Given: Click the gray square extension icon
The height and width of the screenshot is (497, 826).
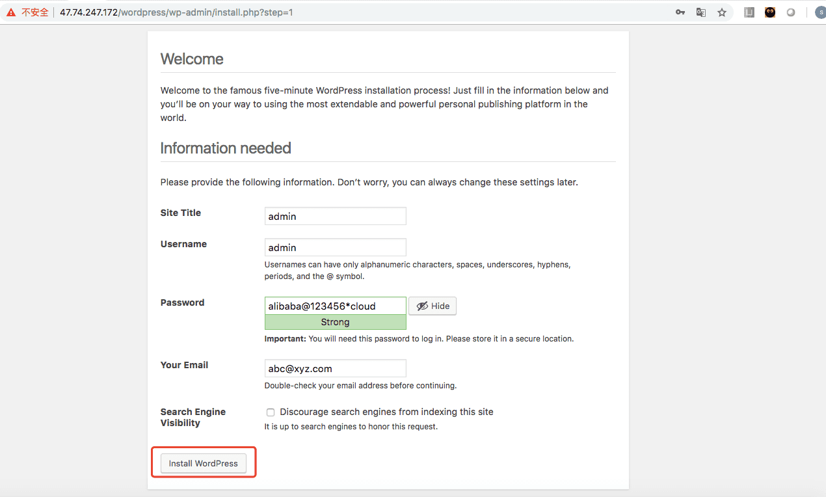Looking at the screenshot, I should coord(749,12).
